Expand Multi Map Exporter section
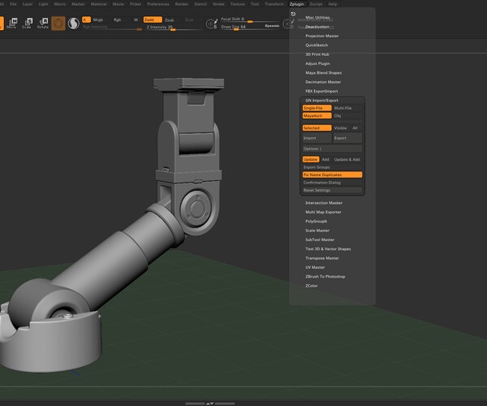This screenshot has height=406, width=487. point(323,212)
